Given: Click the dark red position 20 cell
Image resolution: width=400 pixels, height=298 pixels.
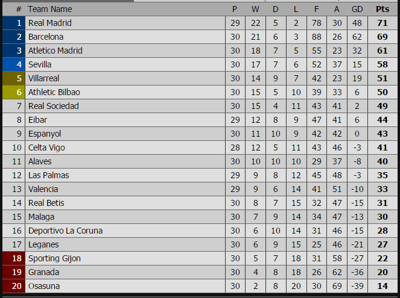Looking at the screenshot, I should [x=13, y=286].
